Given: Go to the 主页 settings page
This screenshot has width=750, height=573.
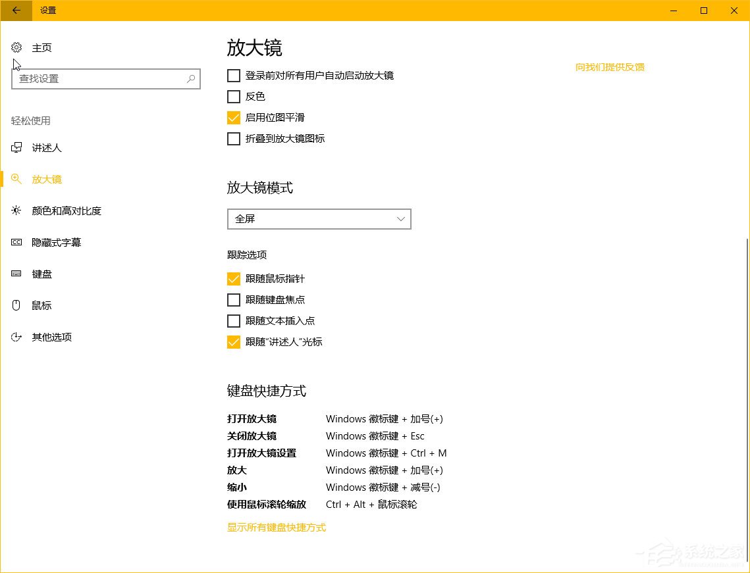Looking at the screenshot, I should click(41, 47).
